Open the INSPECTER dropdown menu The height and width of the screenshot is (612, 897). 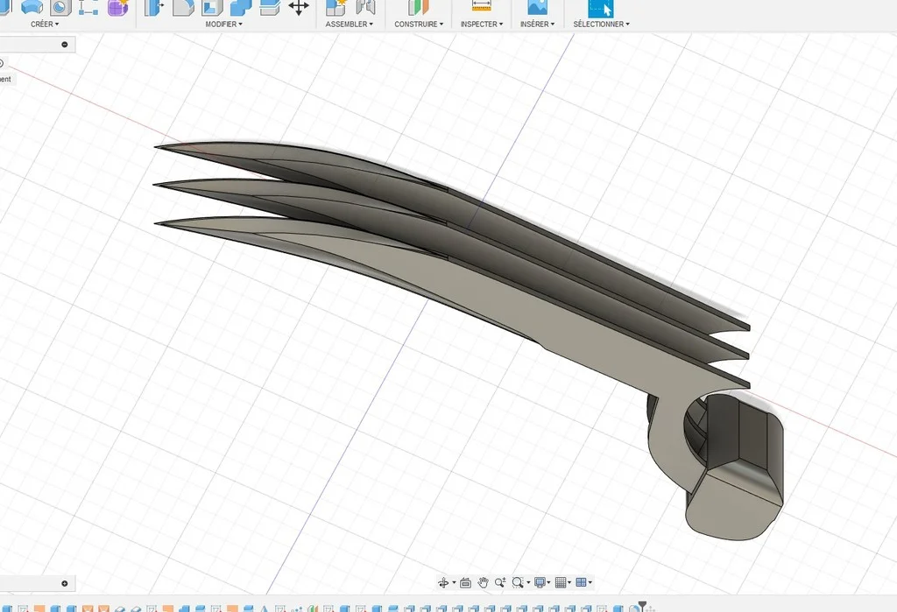click(x=482, y=24)
